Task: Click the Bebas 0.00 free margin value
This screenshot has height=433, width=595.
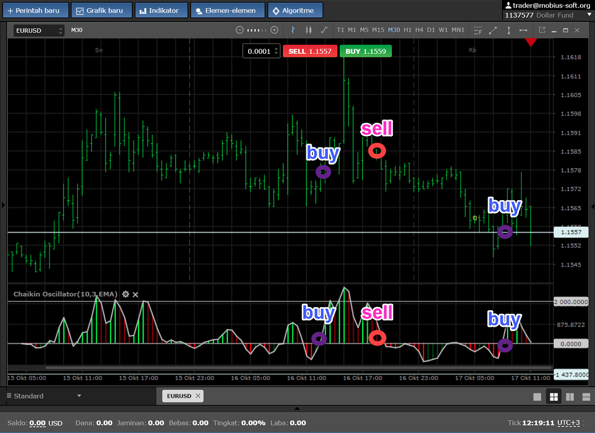Action: pyautogui.click(x=201, y=423)
